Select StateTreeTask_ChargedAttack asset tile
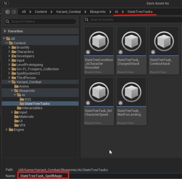 [131, 50]
